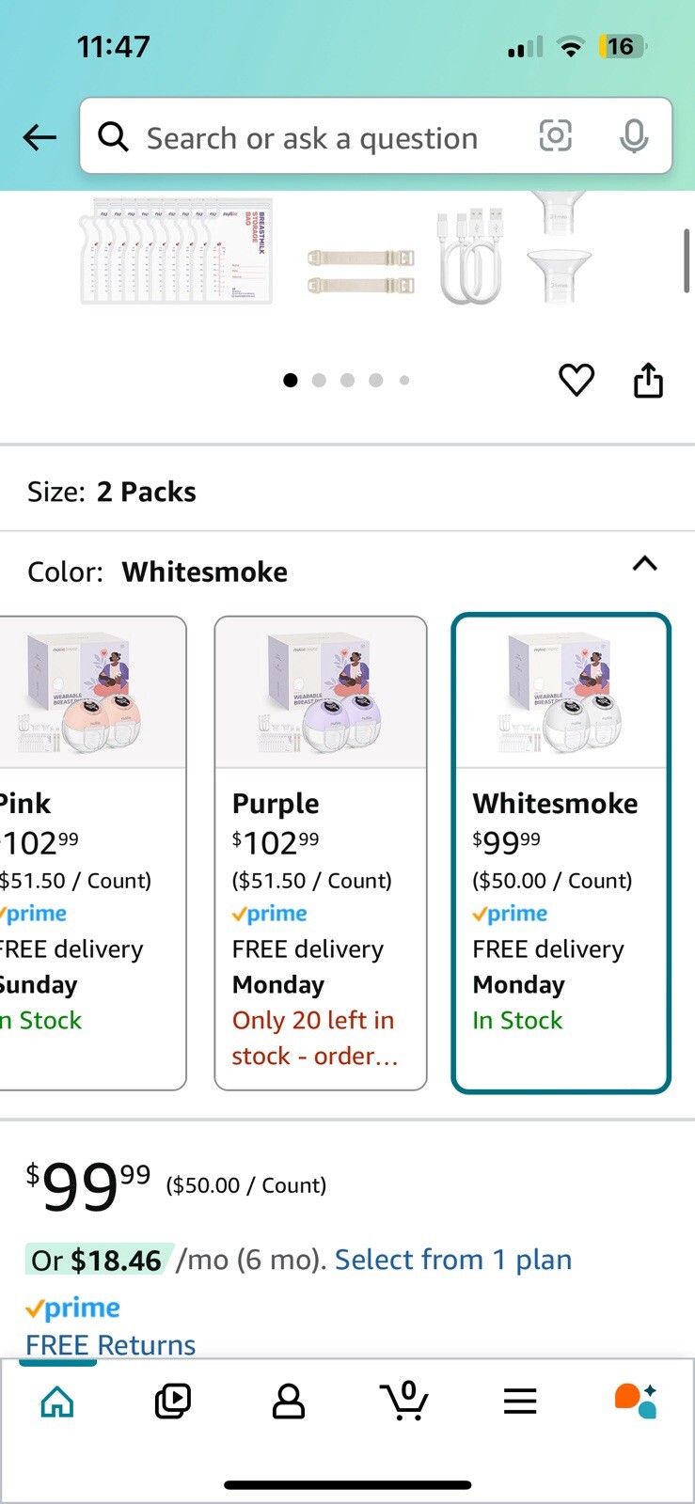Go to Home tab icon
695x1504 pixels.
(57, 1402)
